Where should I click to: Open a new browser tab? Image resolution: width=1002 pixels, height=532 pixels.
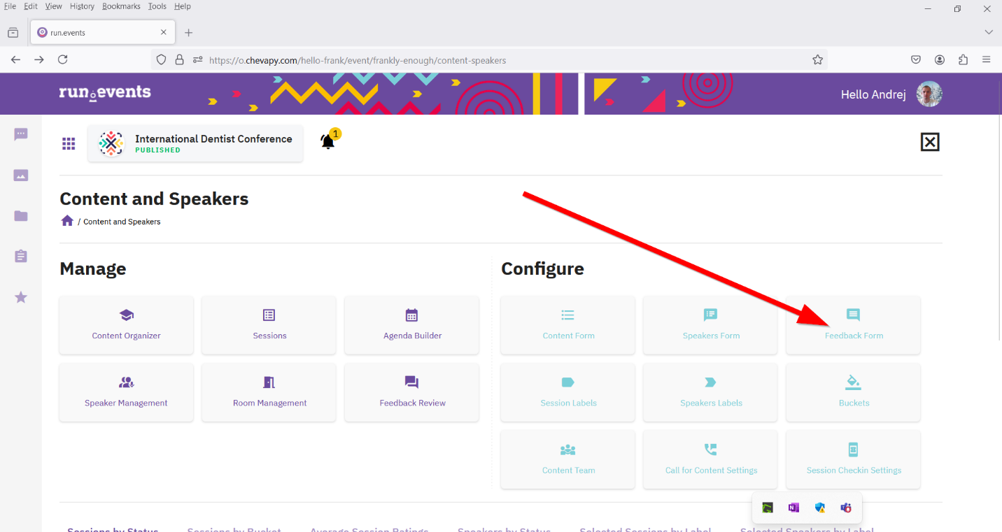pos(188,33)
